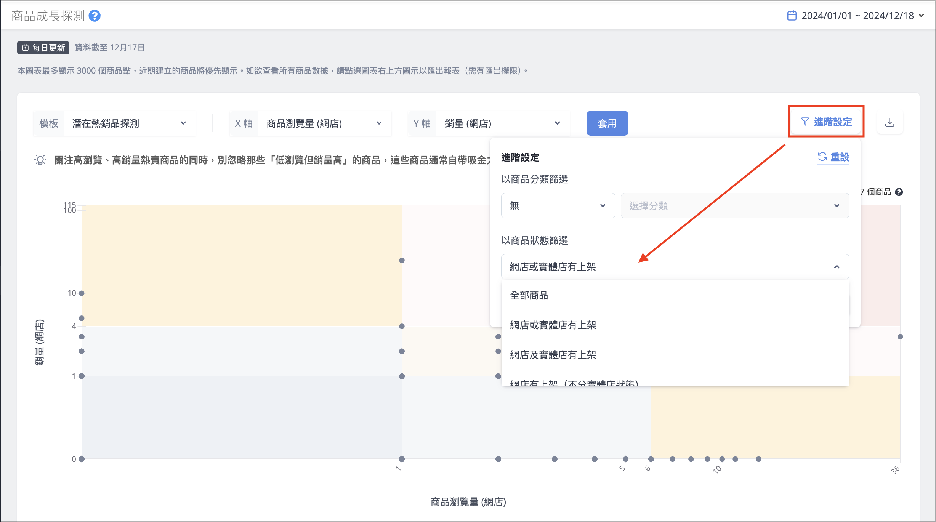
Task: Click the 重設 reset link
Action: point(833,157)
